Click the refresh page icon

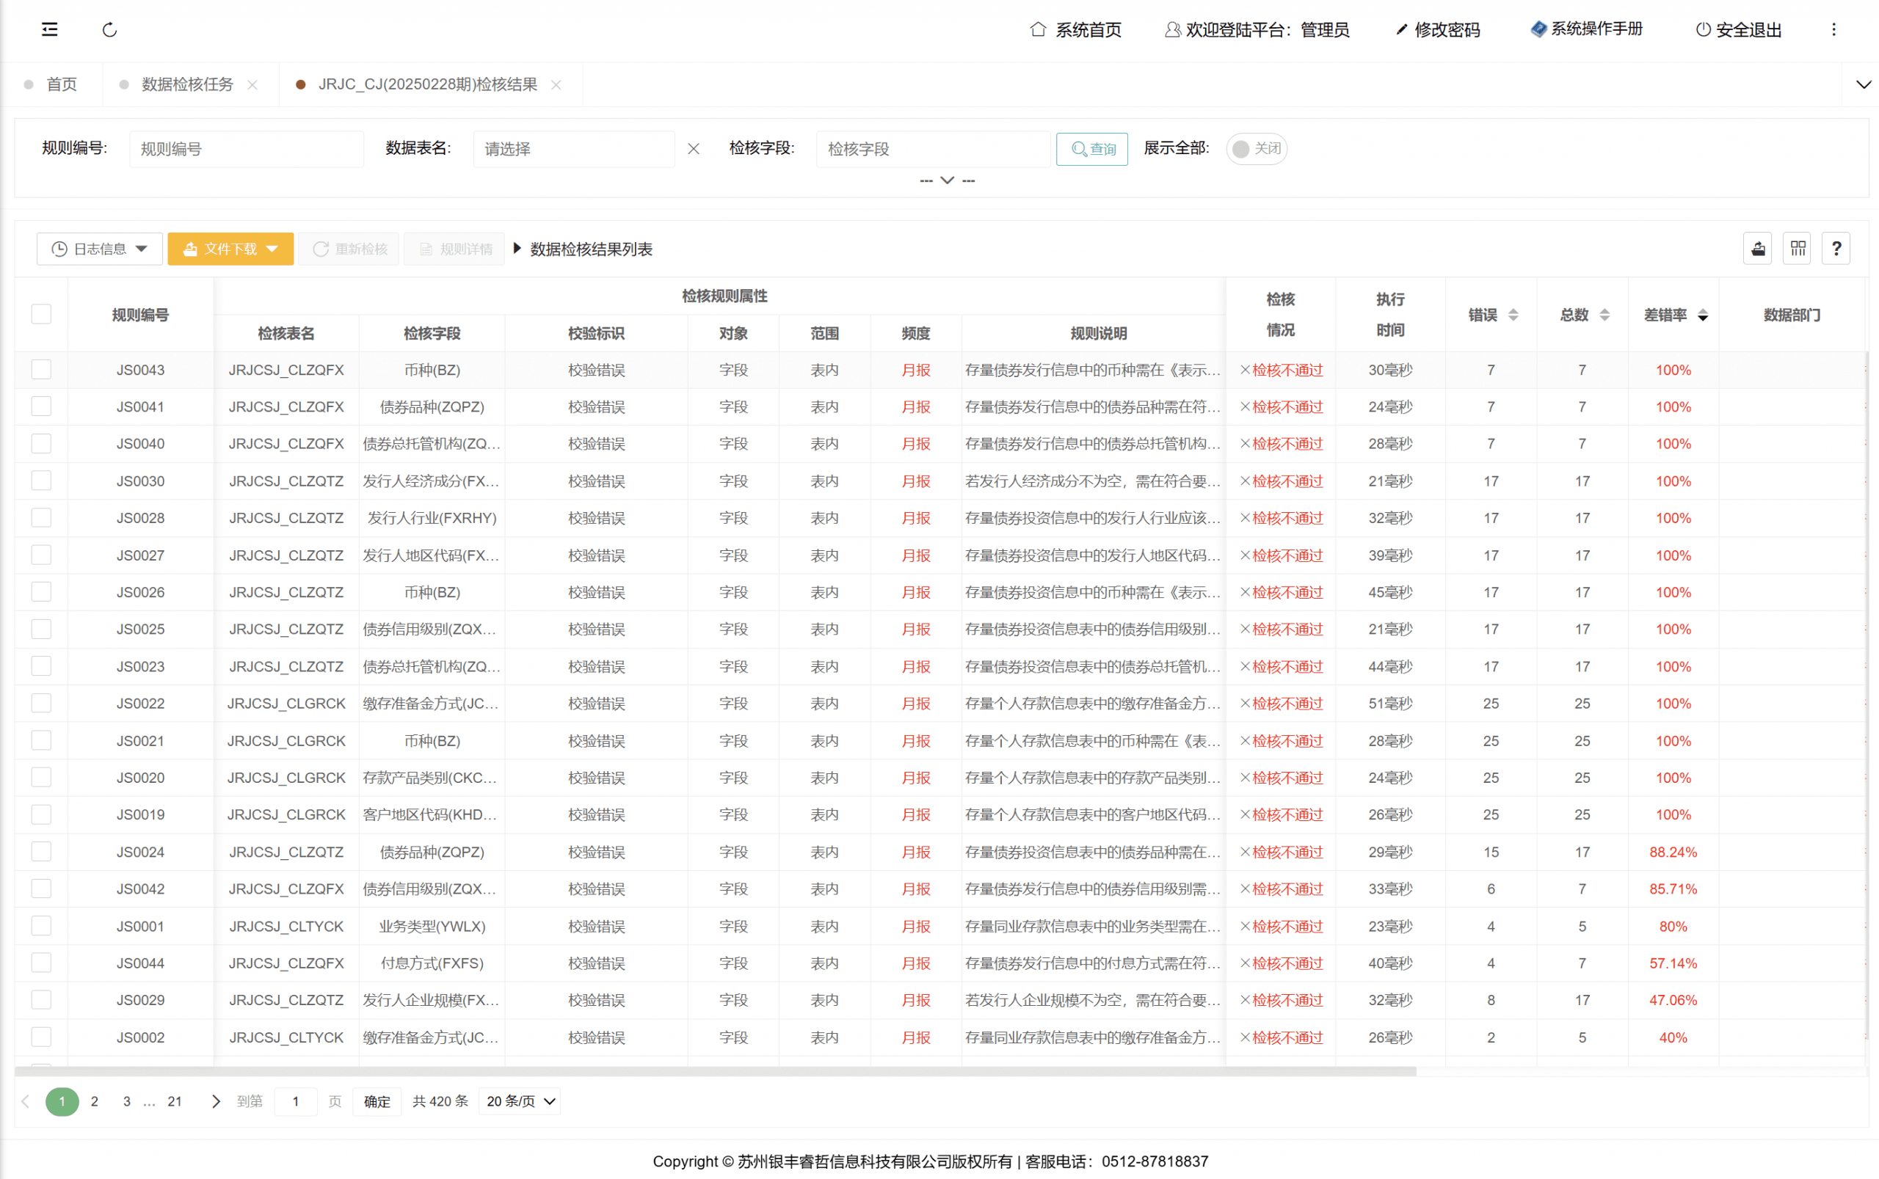[x=109, y=29]
